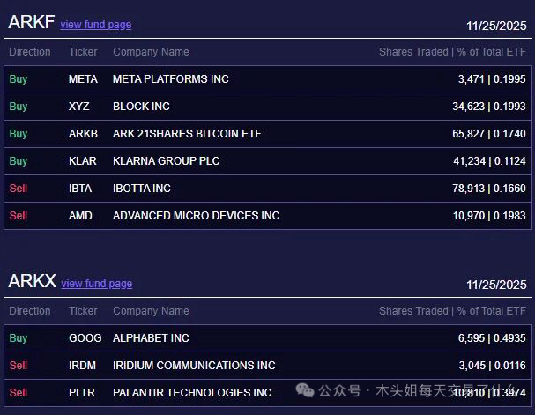Click the Direction column header in the ARKF table
The height and width of the screenshot is (415, 535).
pyautogui.click(x=30, y=52)
